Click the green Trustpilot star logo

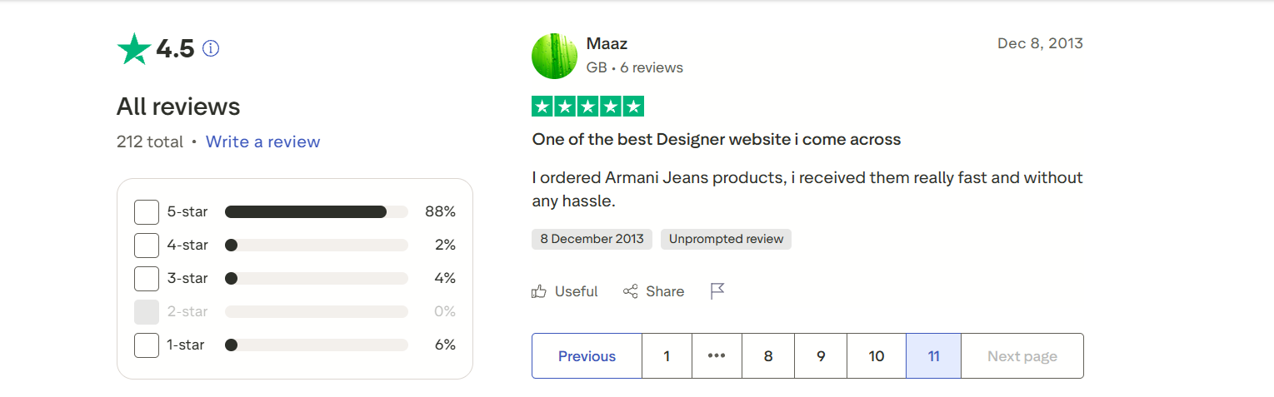pos(133,49)
